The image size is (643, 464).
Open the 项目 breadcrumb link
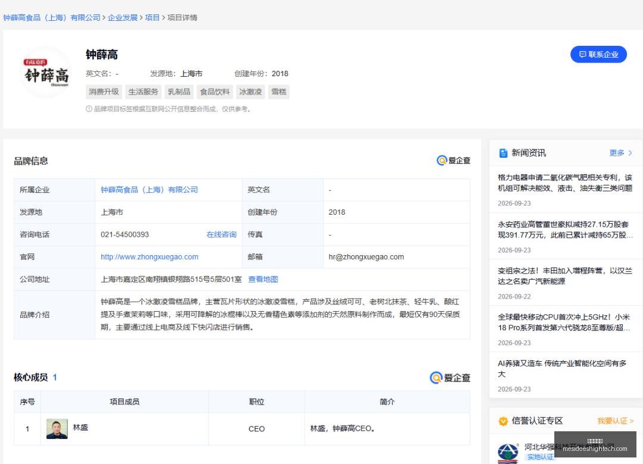pyautogui.click(x=152, y=18)
